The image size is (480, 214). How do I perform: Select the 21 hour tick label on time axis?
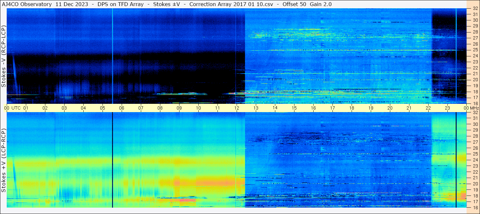[x=409, y=108]
